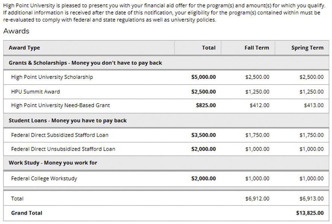Screen dimensions: 332x224
Task: Click the Federal College Workstudy entry
Action: [44, 179]
